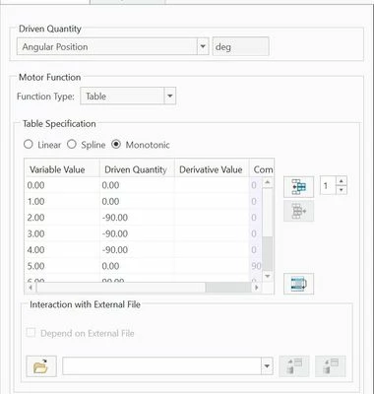This screenshot has width=374, height=394.
Task: Click Driven Quantity cell in row 1.00
Action: [137, 201]
